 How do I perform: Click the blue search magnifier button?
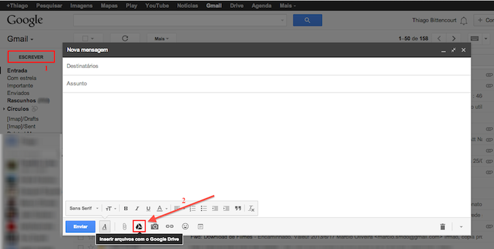(x=307, y=20)
